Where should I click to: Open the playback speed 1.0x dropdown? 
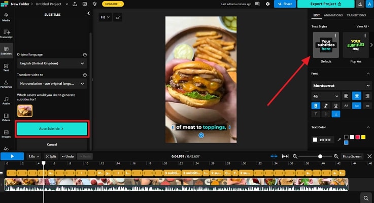(34, 156)
